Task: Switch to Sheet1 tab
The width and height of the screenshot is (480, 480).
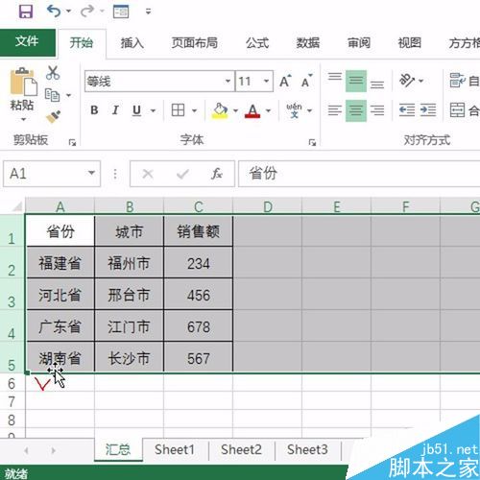Action: click(175, 450)
